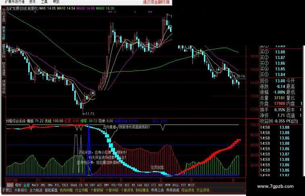Open the 基本资料 side tab

(x=4, y=51)
